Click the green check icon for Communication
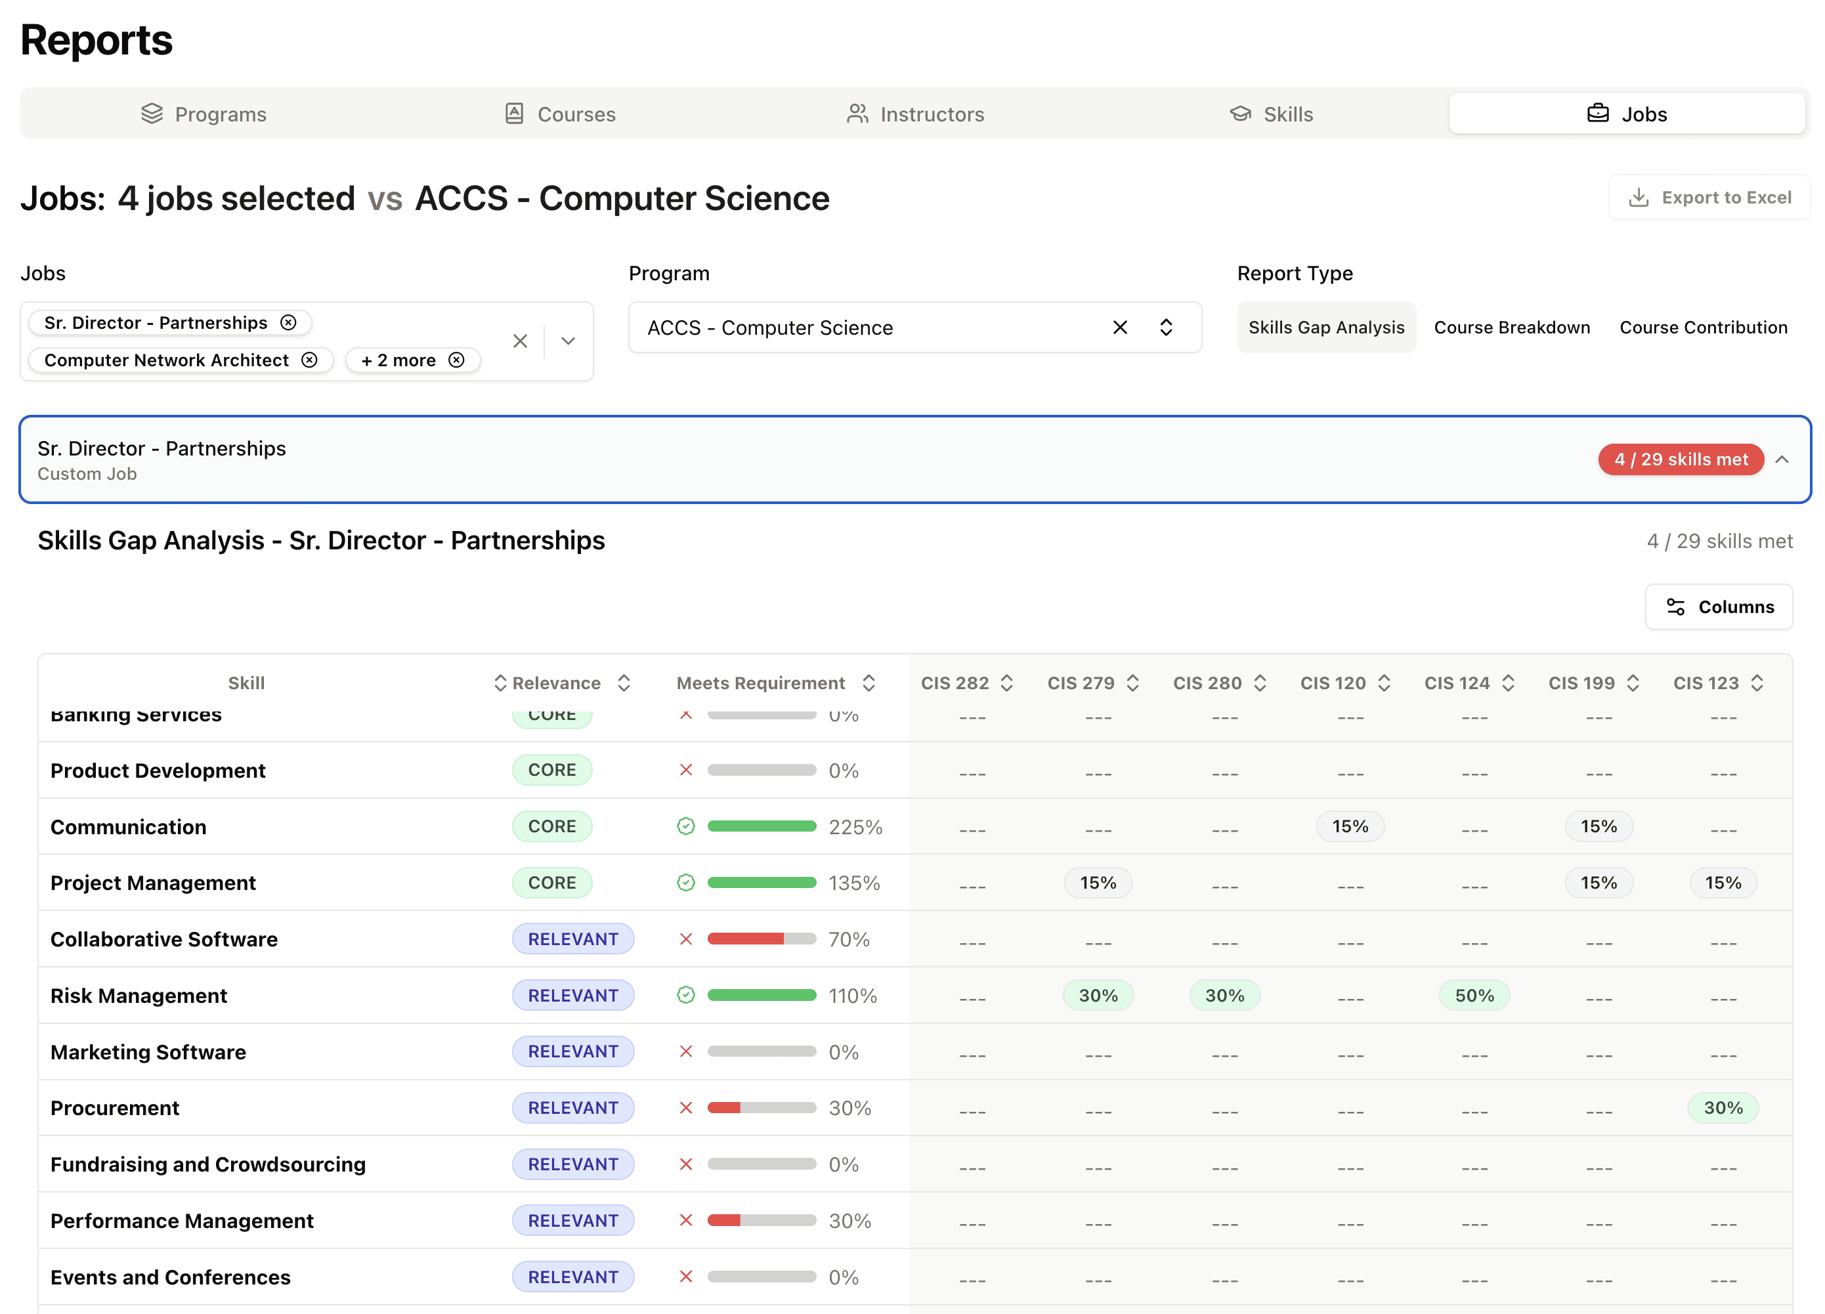The width and height of the screenshot is (1825, 1314). [x=685, y=826]
